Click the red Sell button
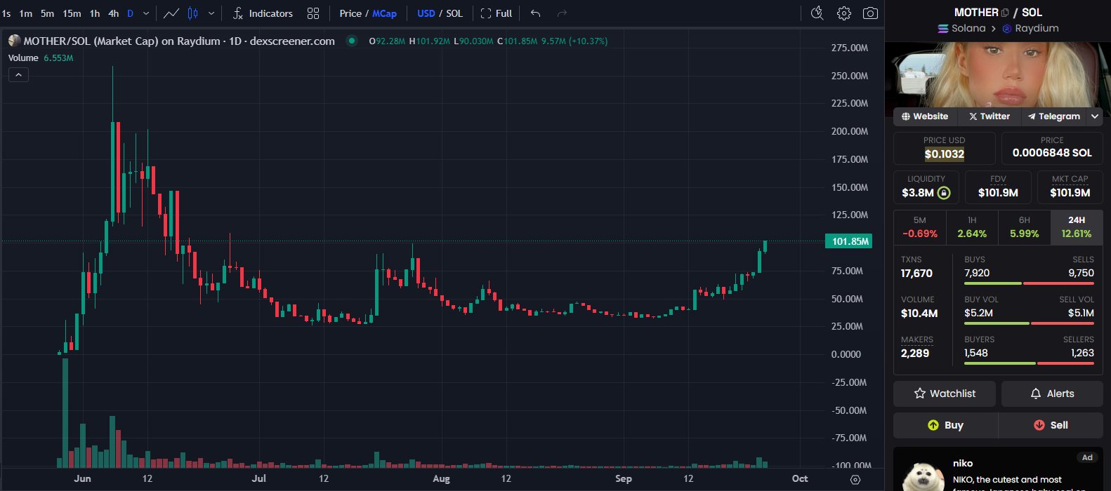The height and width of the screenshot is (491, 1111). [x=1051, y=425]
